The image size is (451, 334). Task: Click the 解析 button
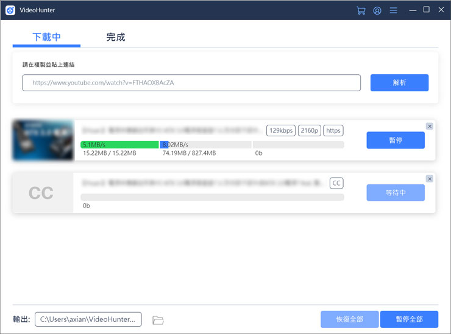399,83
